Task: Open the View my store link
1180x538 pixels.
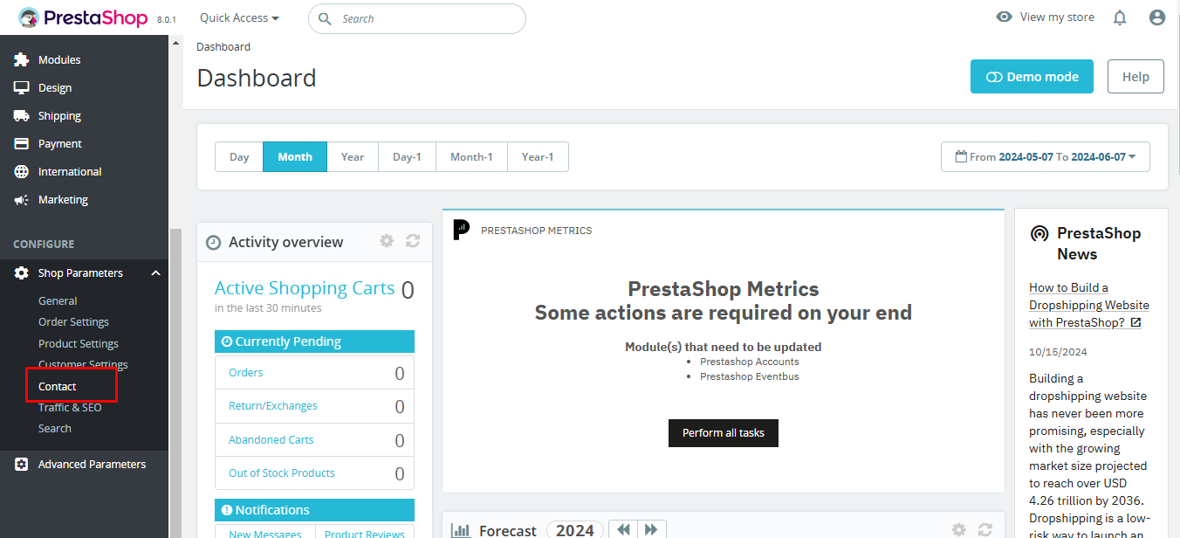Action: (1057, 17)
